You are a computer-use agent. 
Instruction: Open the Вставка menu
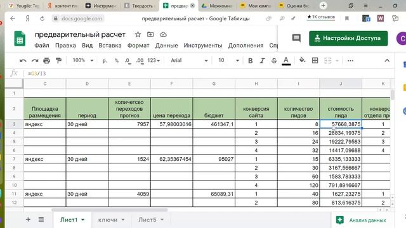(110, 46)
